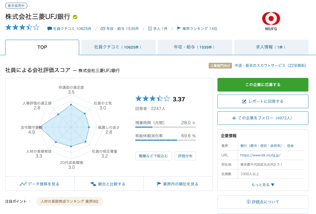Click the 1000人以上 employee count value
This screenshot has width=316, height=214.
(250, 174)
